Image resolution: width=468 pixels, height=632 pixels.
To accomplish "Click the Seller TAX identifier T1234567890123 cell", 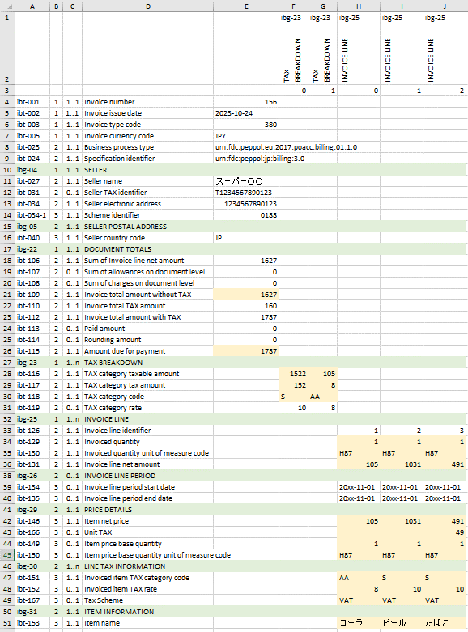I will [246, 193].
